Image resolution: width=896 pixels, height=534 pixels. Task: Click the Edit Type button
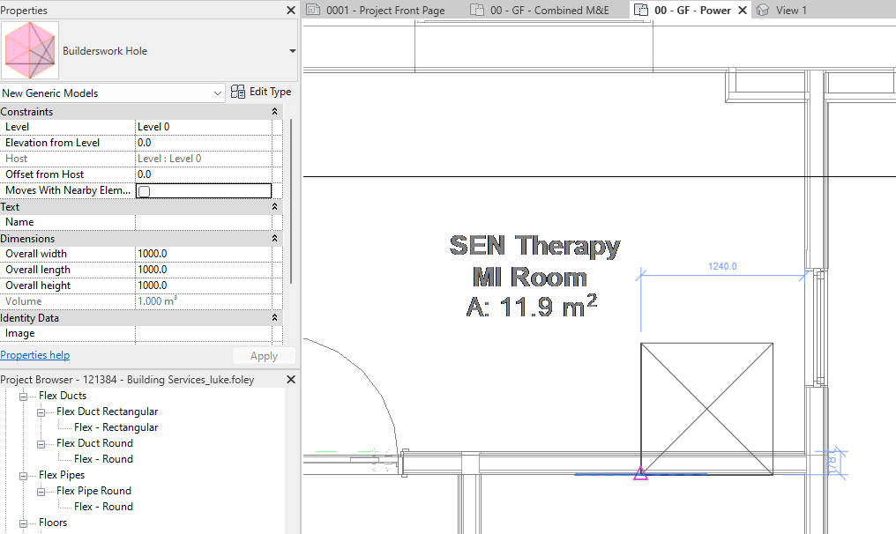pos(261,92)
